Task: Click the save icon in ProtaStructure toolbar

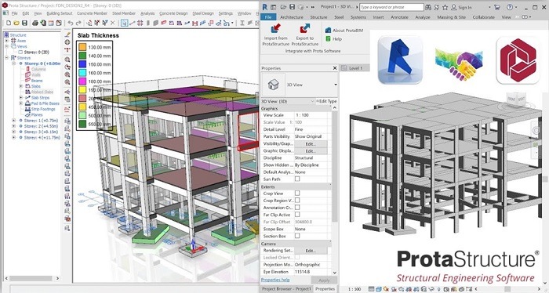Action: tap(24, 23)
